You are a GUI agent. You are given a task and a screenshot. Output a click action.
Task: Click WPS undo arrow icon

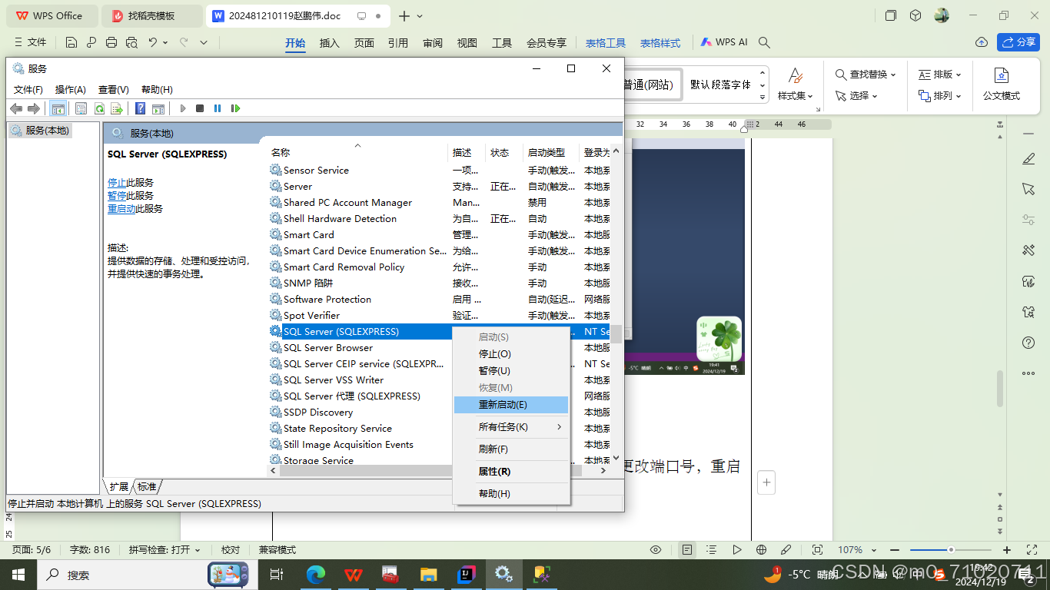pos(153,43)
